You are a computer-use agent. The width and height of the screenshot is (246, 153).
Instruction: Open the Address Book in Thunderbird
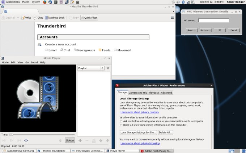(54, 18)
